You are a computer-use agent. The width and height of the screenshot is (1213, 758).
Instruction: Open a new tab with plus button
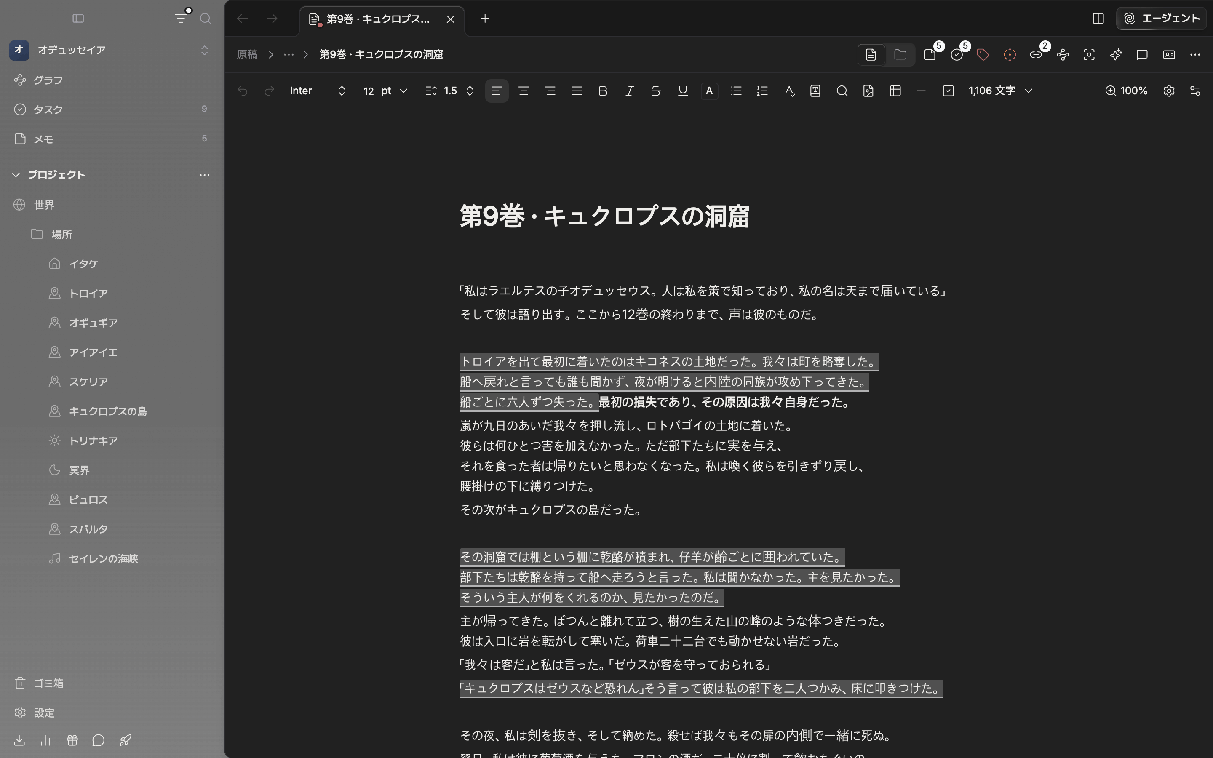point(485,19)
